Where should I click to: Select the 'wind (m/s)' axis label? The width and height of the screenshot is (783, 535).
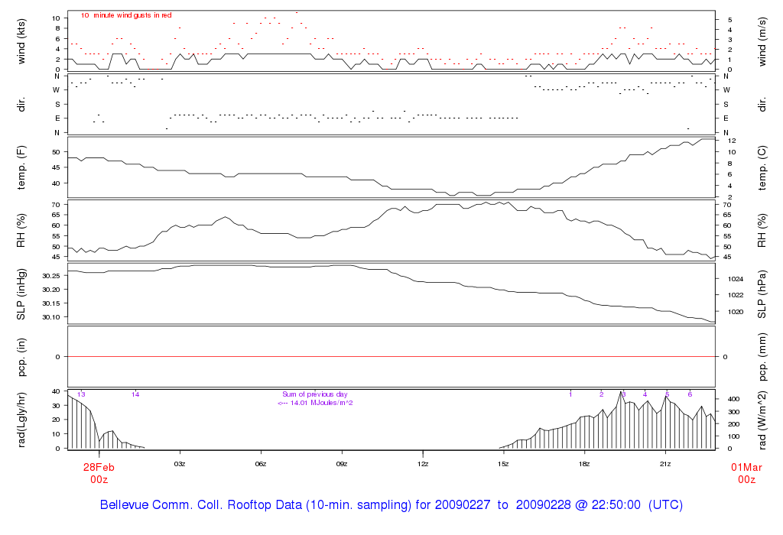pos(762,41)
